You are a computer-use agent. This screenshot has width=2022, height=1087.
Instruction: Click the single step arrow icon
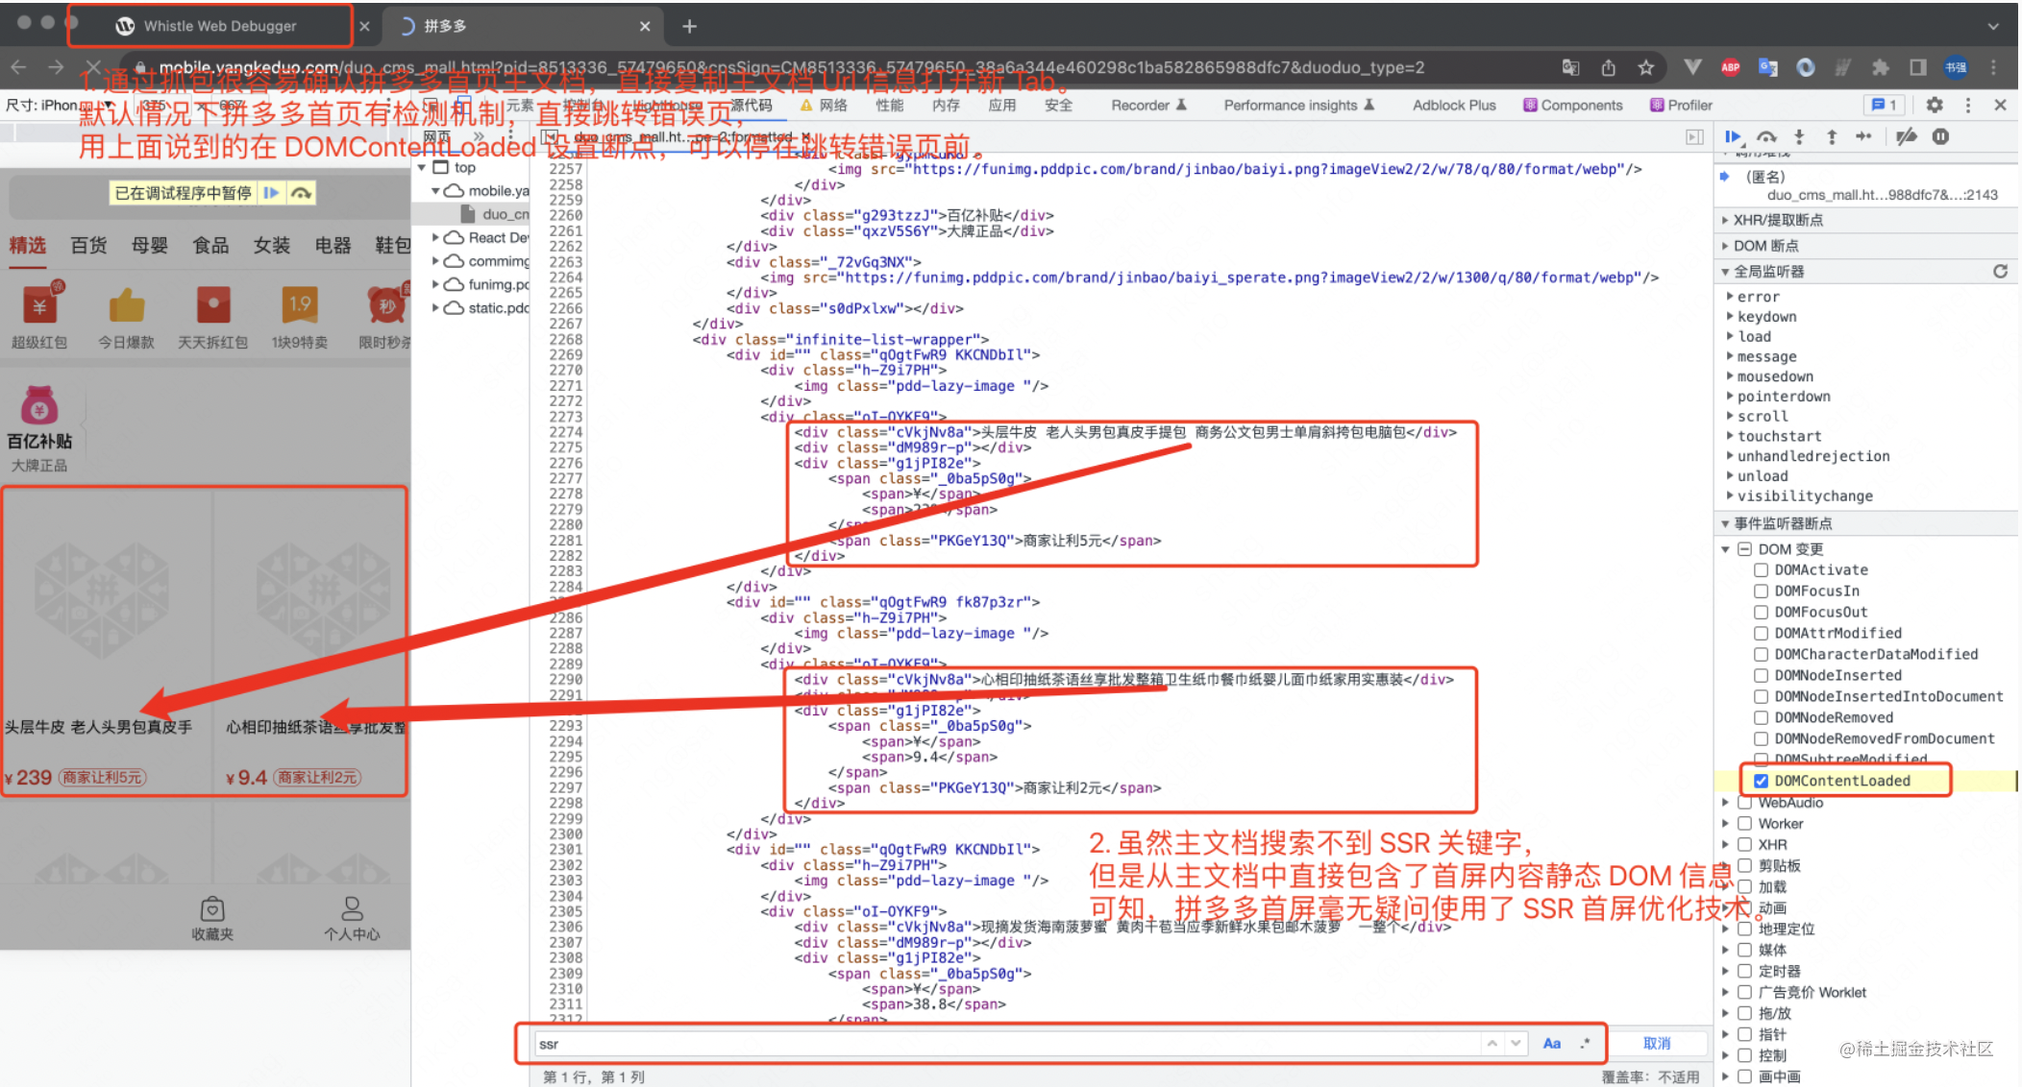(1863, 137)
